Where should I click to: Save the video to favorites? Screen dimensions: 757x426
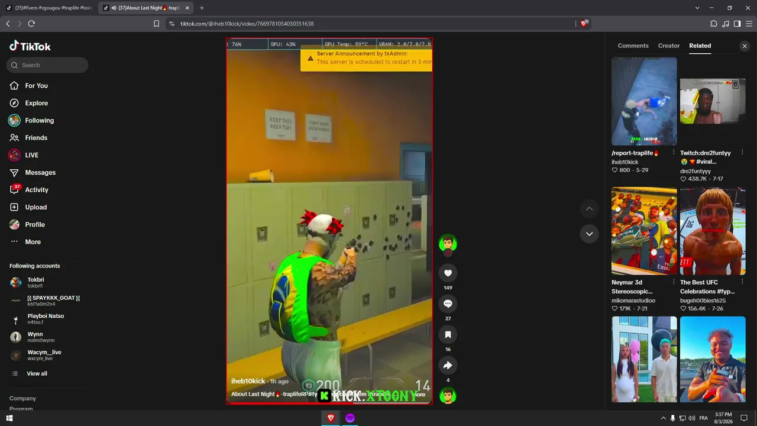point(448,334)
